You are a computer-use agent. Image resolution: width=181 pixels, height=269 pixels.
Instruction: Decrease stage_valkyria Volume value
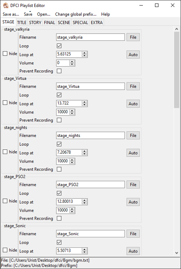tap(72, 64)
